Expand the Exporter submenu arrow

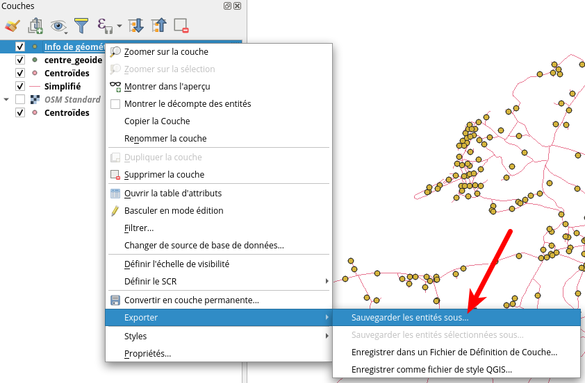click(327, 317)
